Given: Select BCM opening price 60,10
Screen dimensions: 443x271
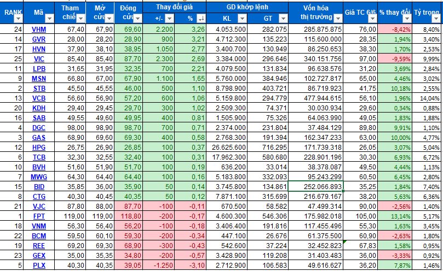Looking at the screenshot, I should [x=100, y=236].
